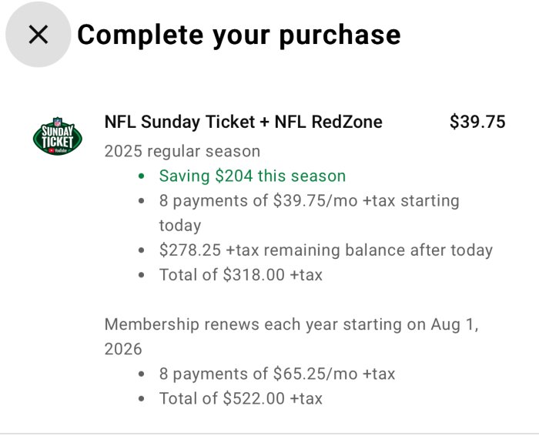Click the "2026" renewal year text
This screenshot has height=443, width=539.
tap(123, 349)
